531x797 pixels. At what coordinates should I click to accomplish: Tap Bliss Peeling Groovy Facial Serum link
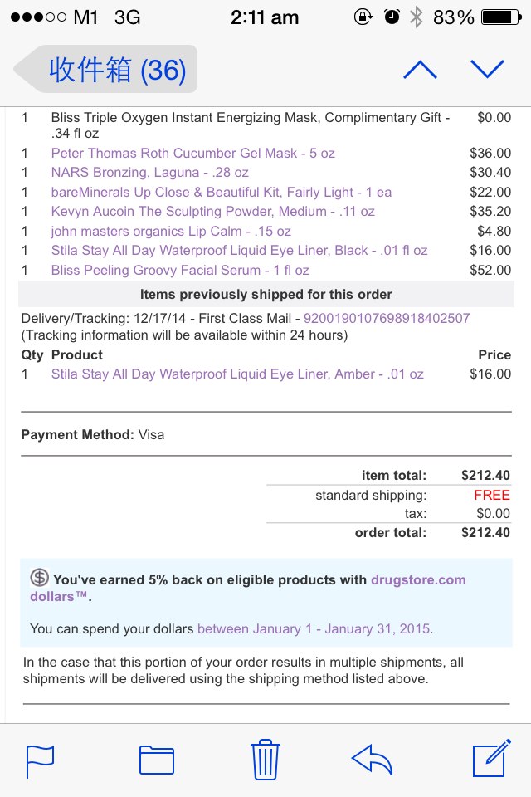coord(180,270)
